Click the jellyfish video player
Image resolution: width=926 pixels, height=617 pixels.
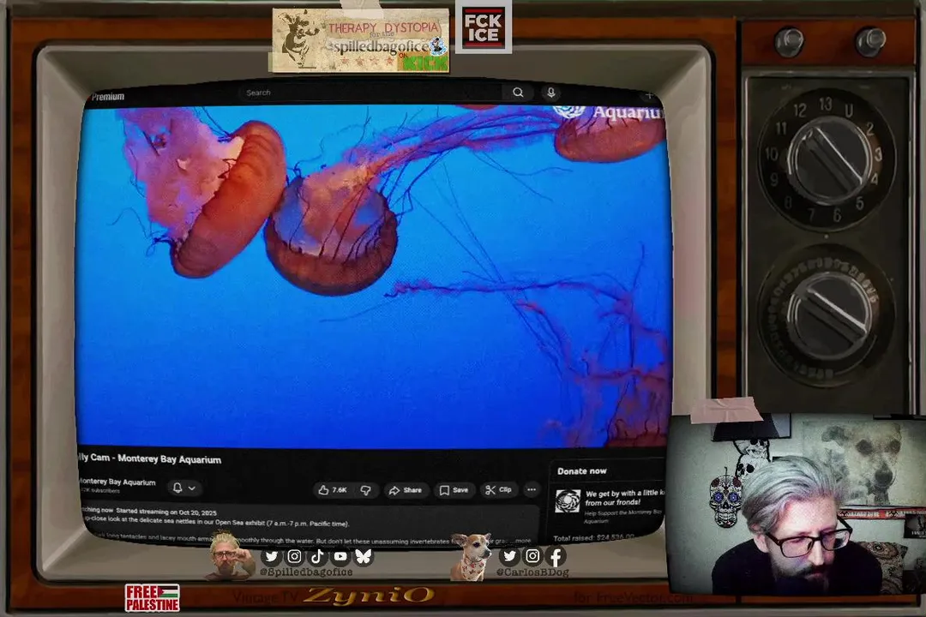(373, 276)
